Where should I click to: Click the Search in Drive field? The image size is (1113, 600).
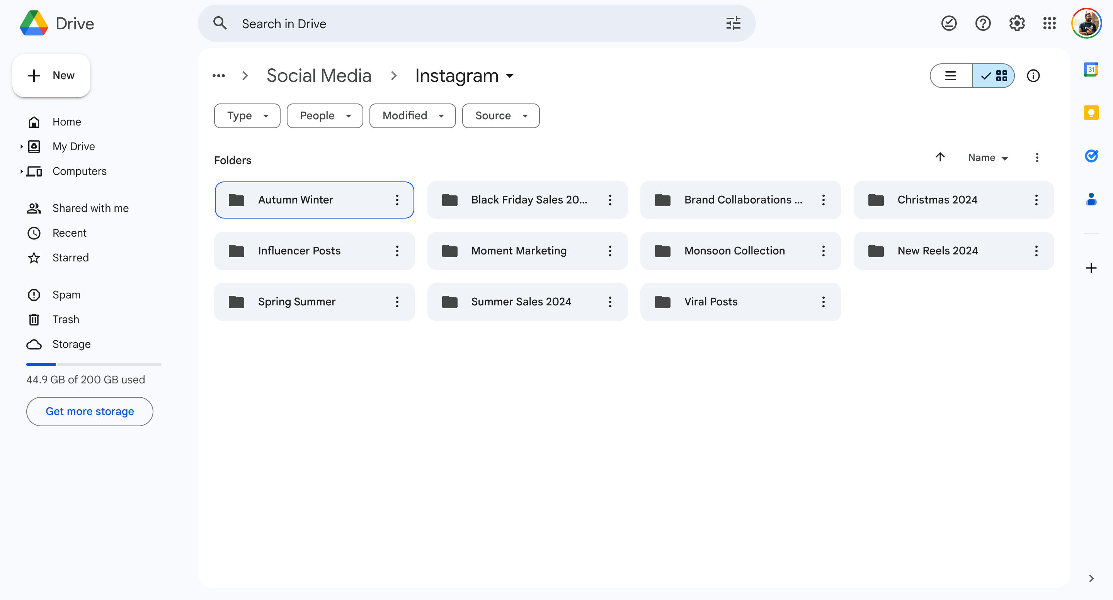(477, 23)
